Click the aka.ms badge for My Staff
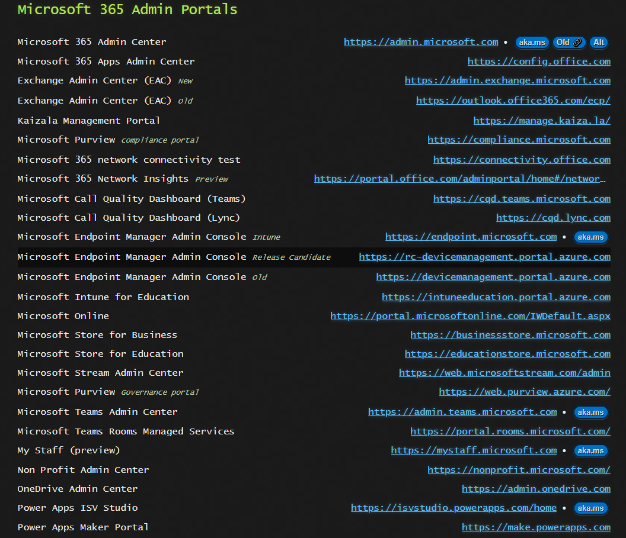The width and height of the screenshot is (626, 538). 591,451
